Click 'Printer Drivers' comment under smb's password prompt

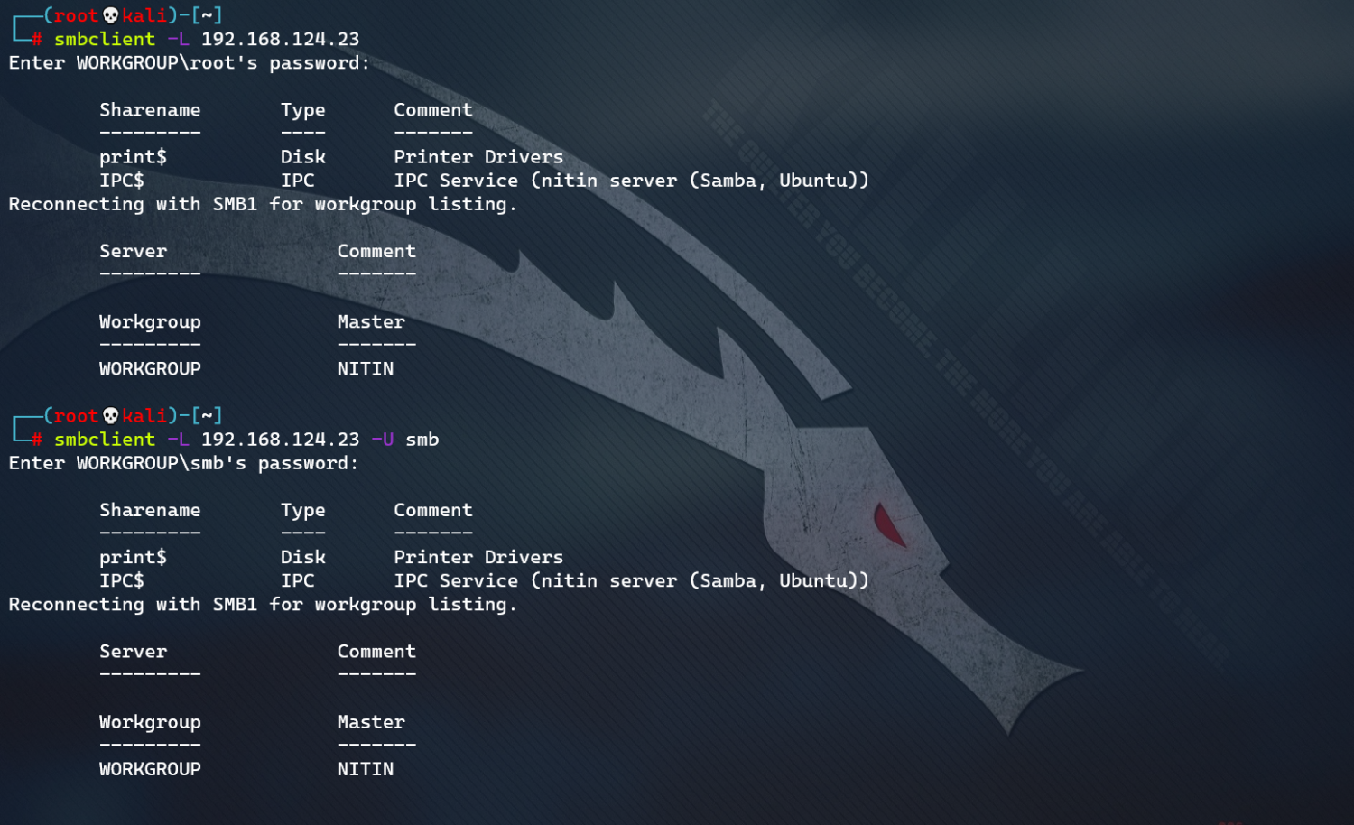coord(478,557)
